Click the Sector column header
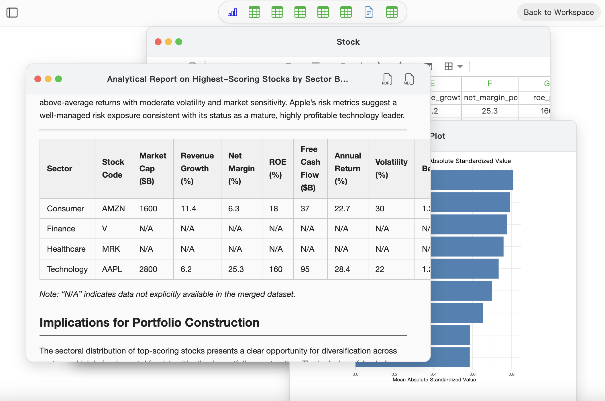This screenshot has height=401, width=605. [67, 168]
